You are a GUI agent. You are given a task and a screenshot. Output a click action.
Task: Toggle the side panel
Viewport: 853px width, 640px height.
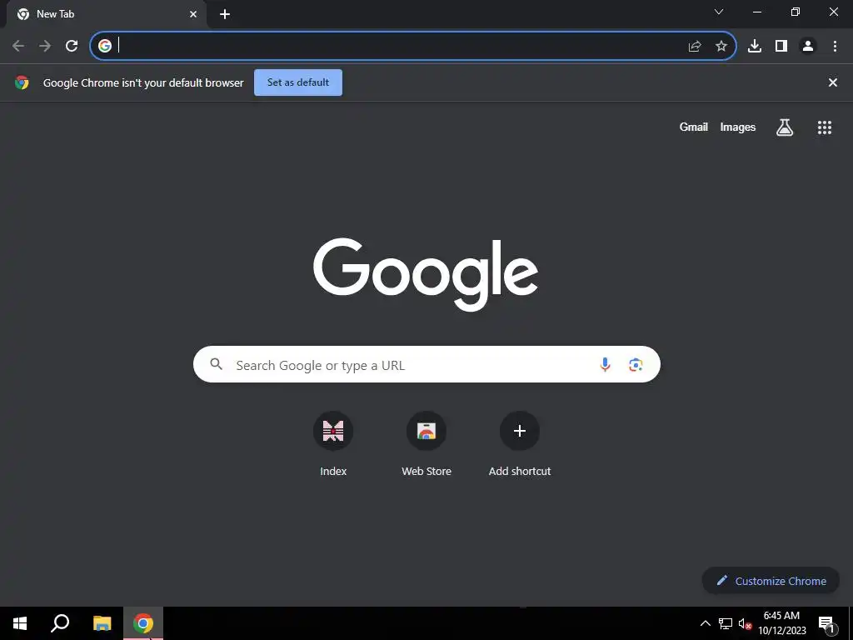(781, 47)
